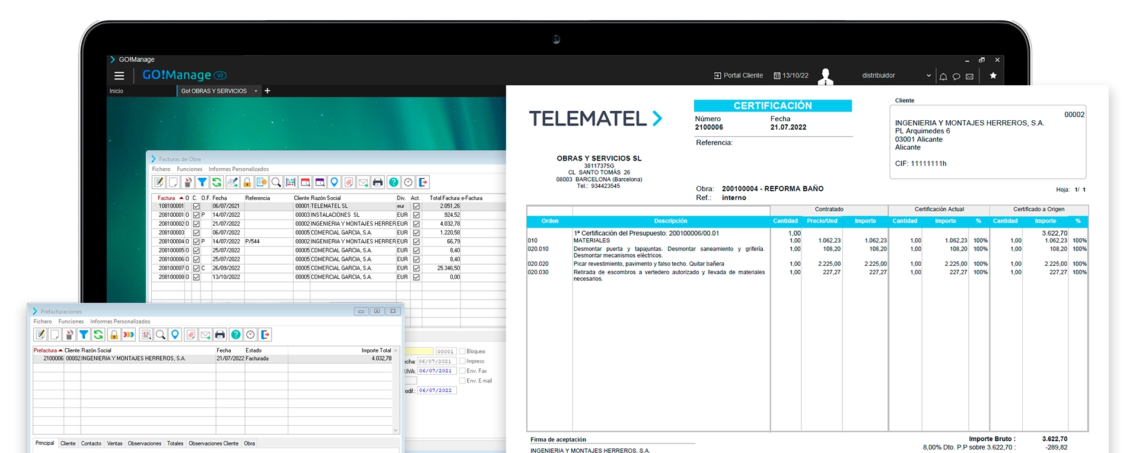Enable the Env. Fax checkbox
The image size is (1139, 453).
pyautogui.click(x=462, y=371)
